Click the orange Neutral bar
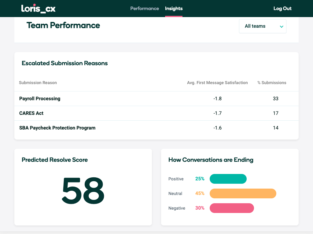313x234 pixels. 243,193
